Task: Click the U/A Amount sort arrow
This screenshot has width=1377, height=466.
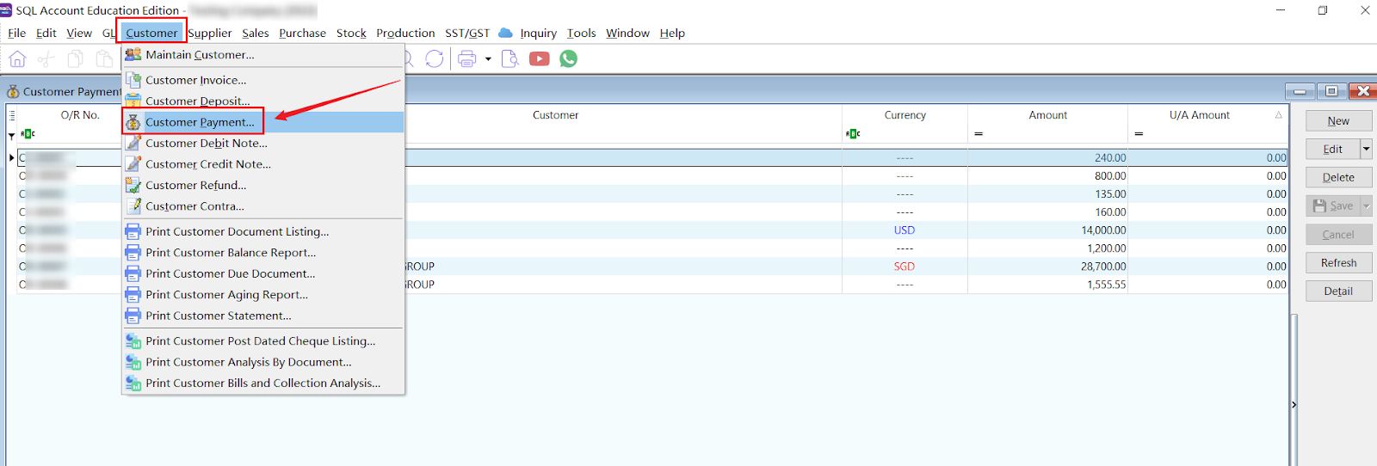Action: coord(1278,114)
